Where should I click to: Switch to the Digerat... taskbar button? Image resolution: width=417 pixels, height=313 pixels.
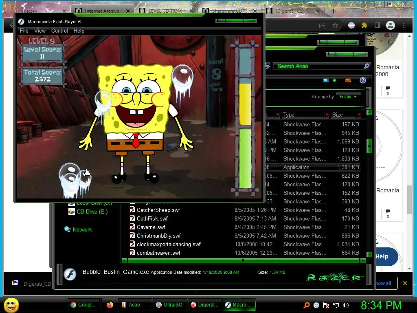click(205, 305)
